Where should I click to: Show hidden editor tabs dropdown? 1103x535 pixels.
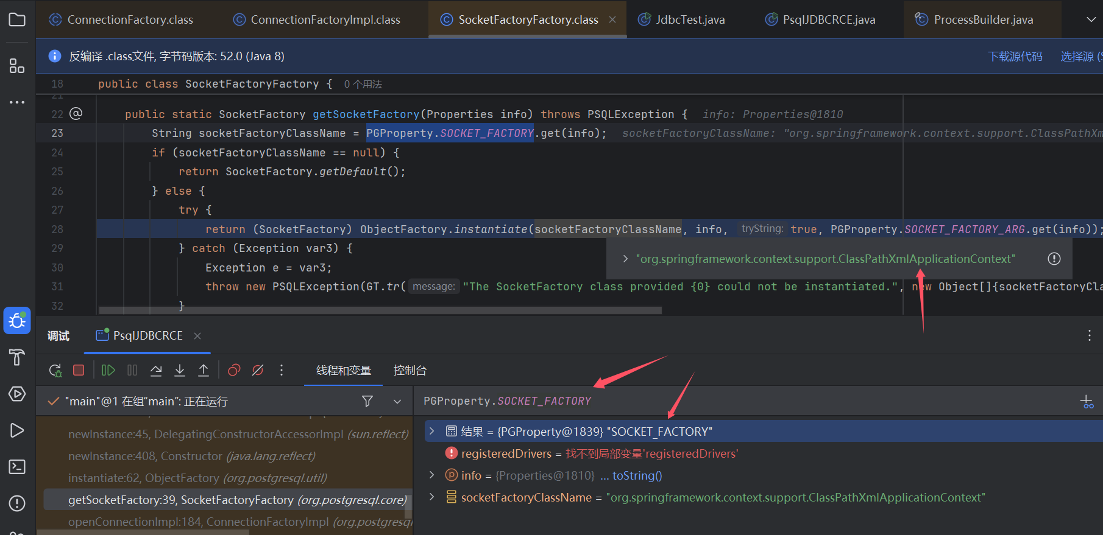coord(1091,19)
